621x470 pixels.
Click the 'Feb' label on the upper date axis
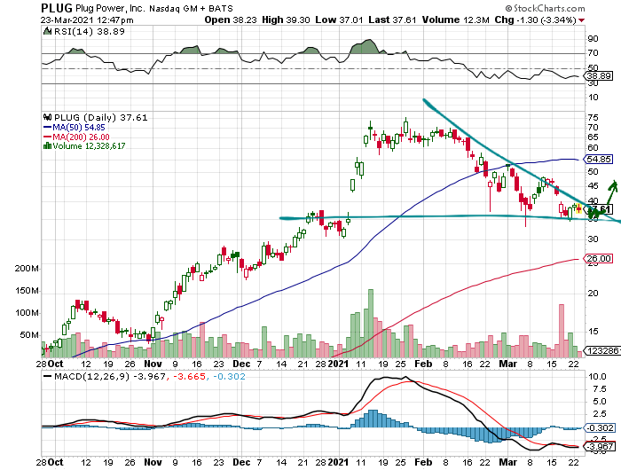coord(423,364)
